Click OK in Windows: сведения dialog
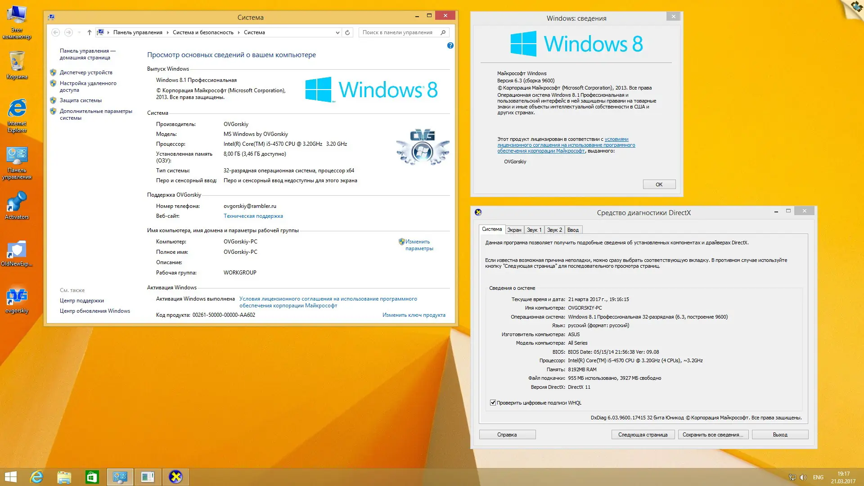This screenshot has height=486, width=864. 659,184
